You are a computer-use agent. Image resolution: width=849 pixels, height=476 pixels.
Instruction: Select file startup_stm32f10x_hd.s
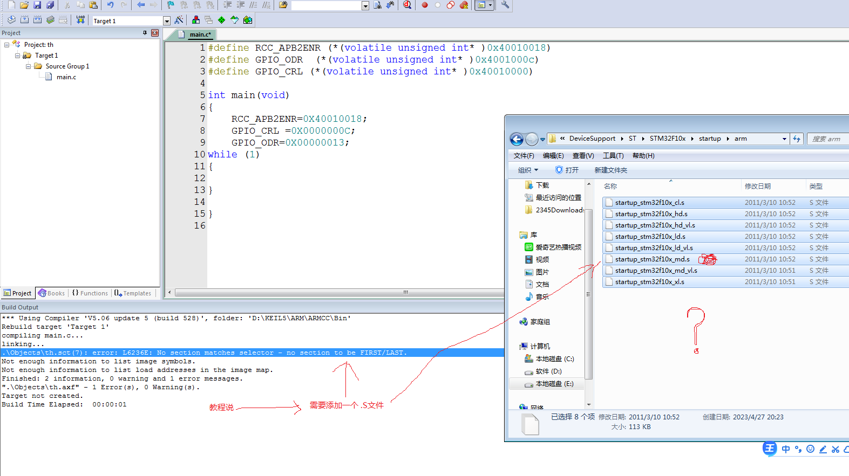pyautogui.click(x=651, y=214)
